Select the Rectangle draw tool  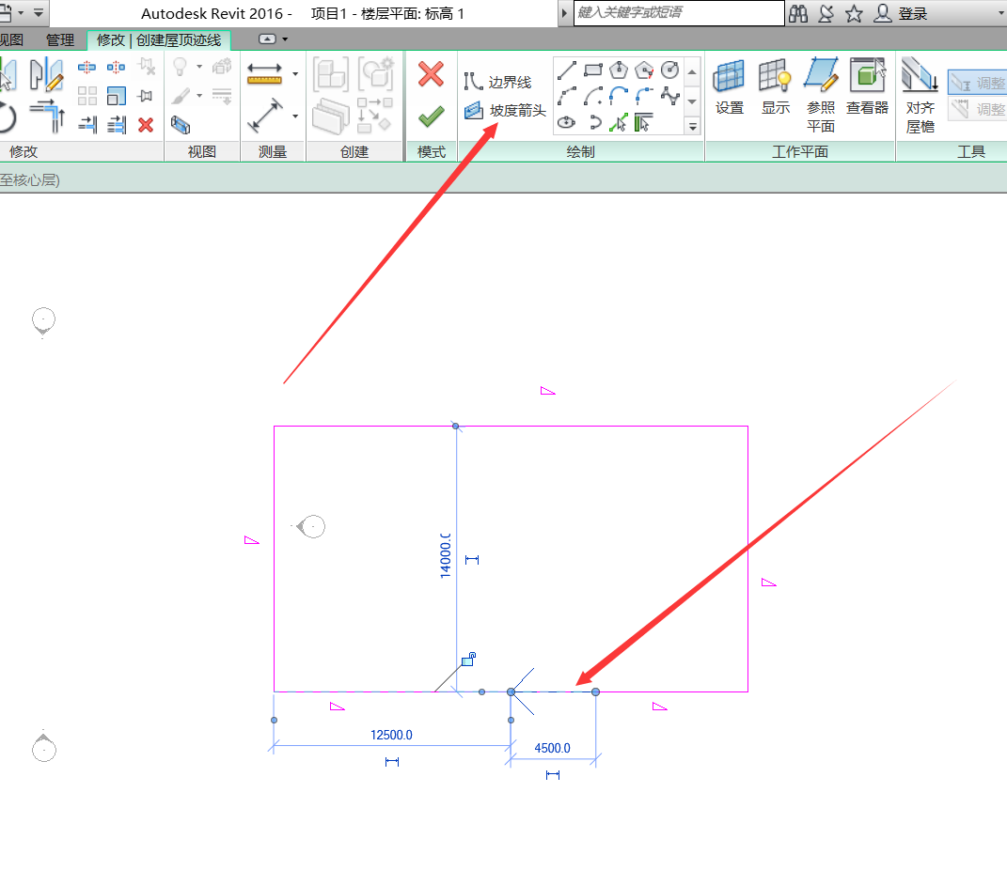(x=592, y=70)
